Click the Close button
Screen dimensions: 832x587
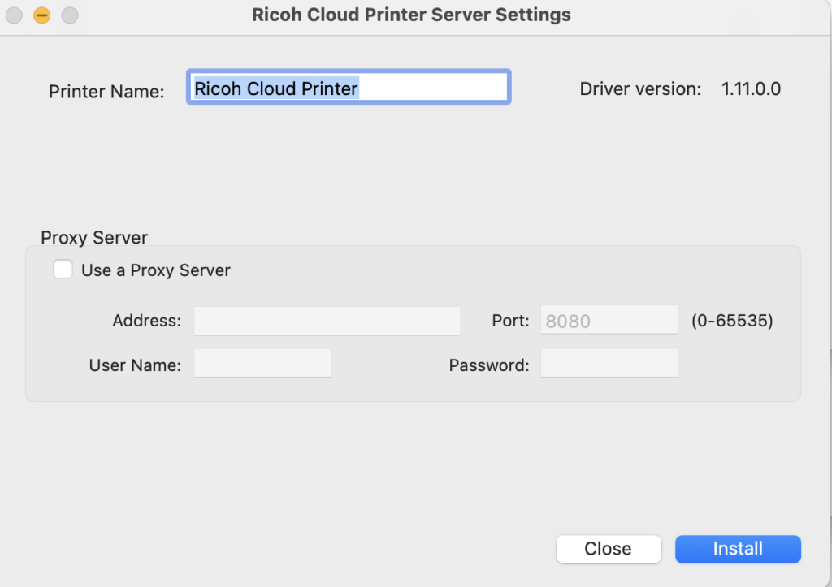click(609, 549)
